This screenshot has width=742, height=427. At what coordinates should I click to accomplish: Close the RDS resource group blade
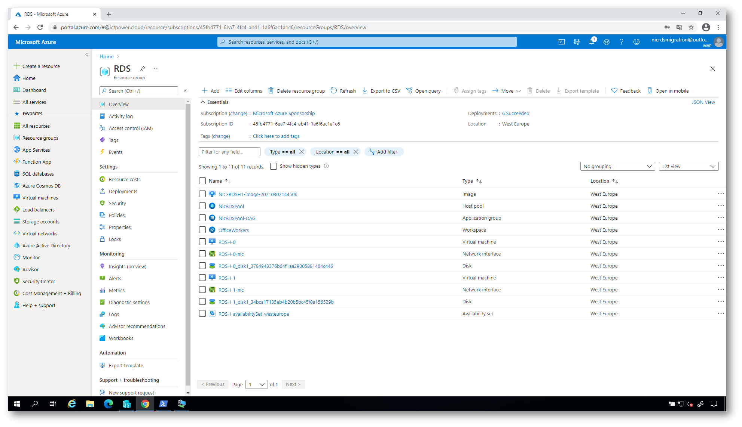click(x=713, y=69)
